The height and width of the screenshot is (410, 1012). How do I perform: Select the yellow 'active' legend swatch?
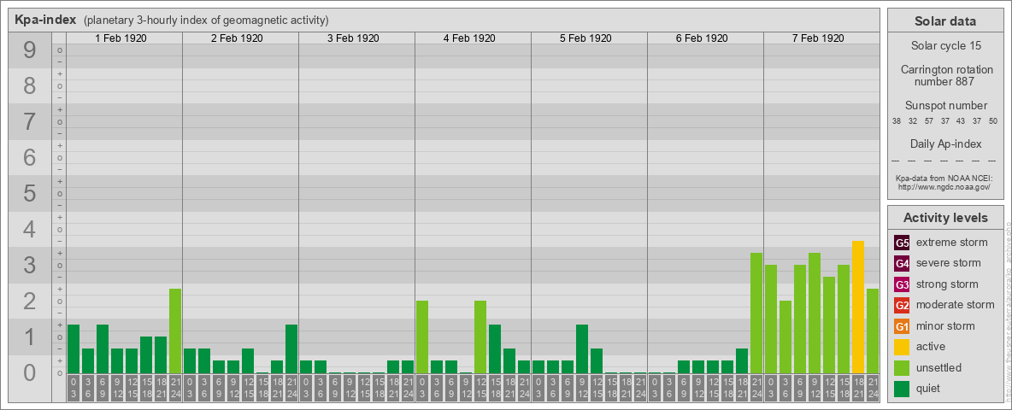pyautogui.click(x=903, y=347)
